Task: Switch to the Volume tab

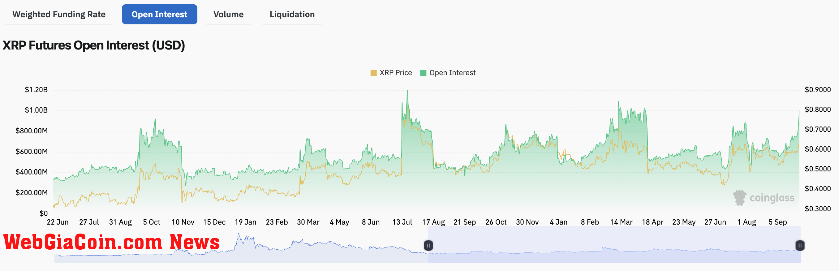Action: (x=228, y=14)
